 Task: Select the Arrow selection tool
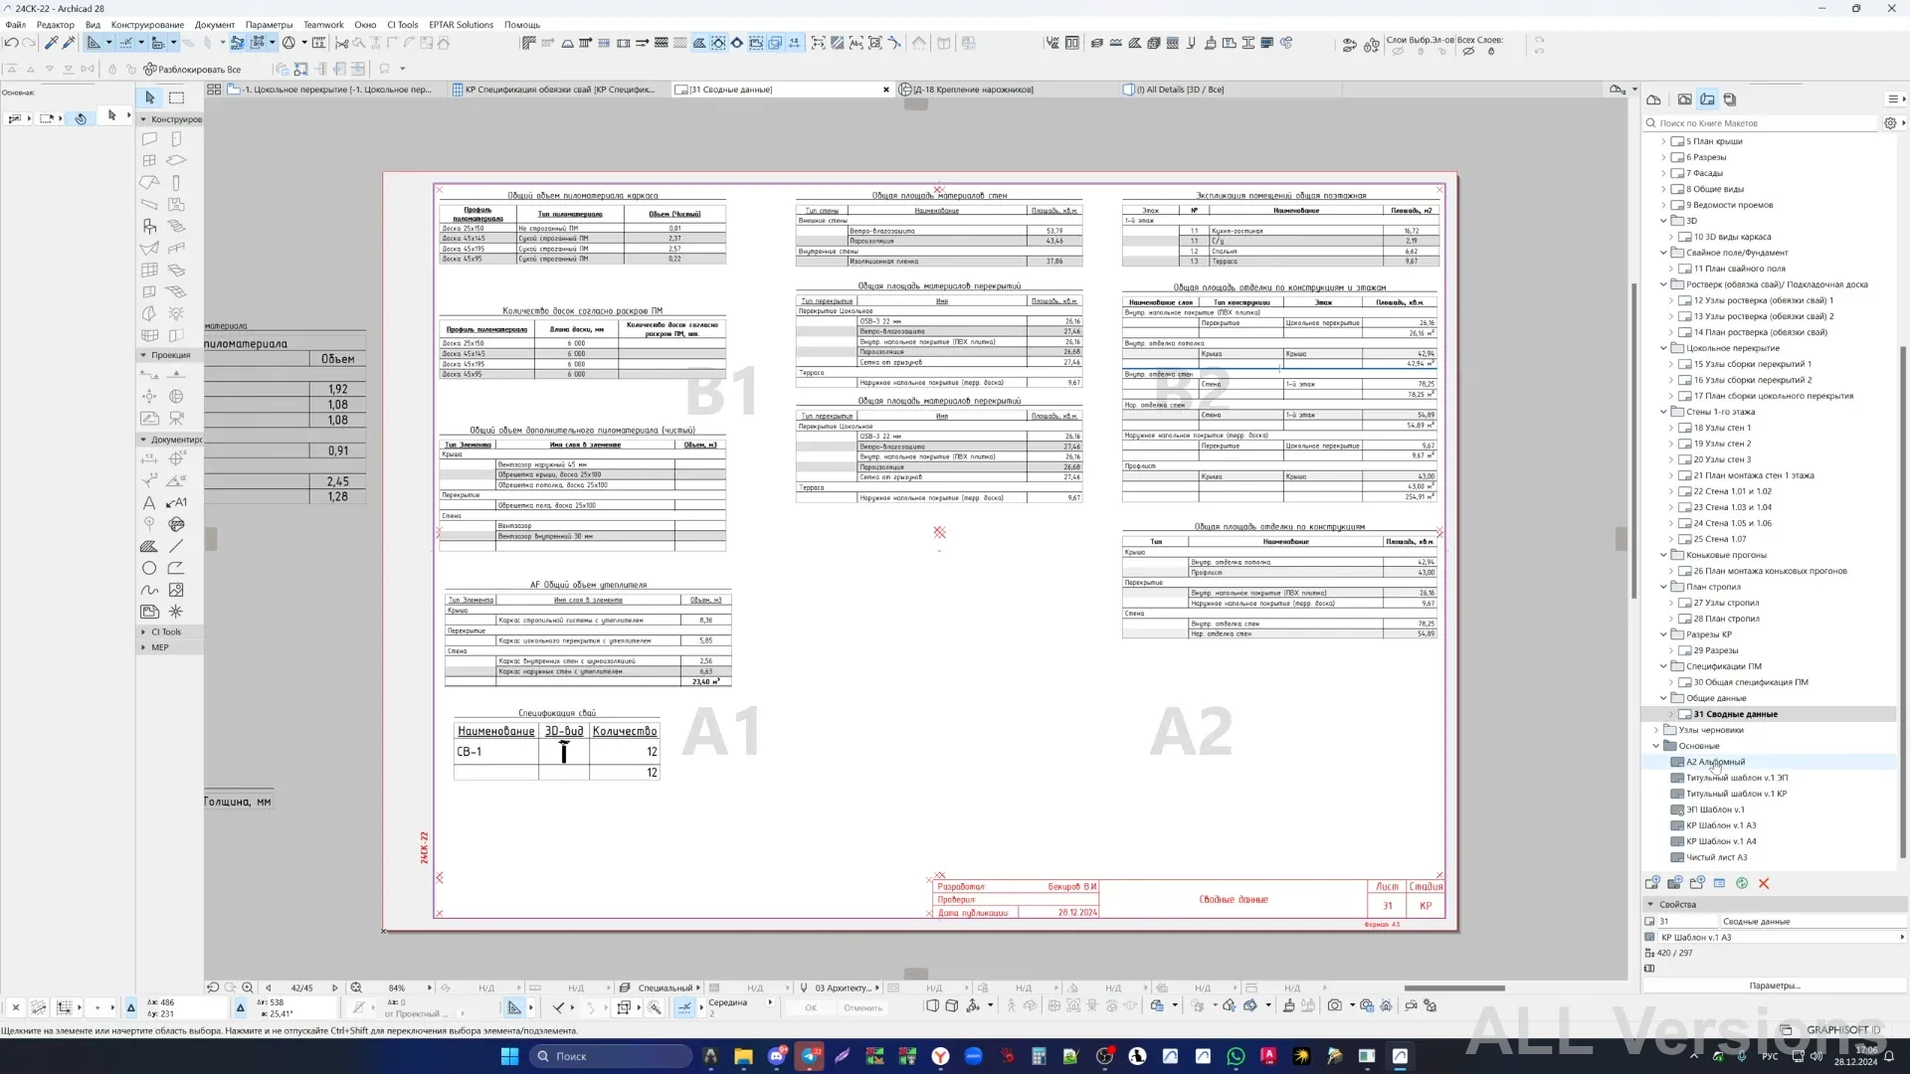(x=149, y=97)
